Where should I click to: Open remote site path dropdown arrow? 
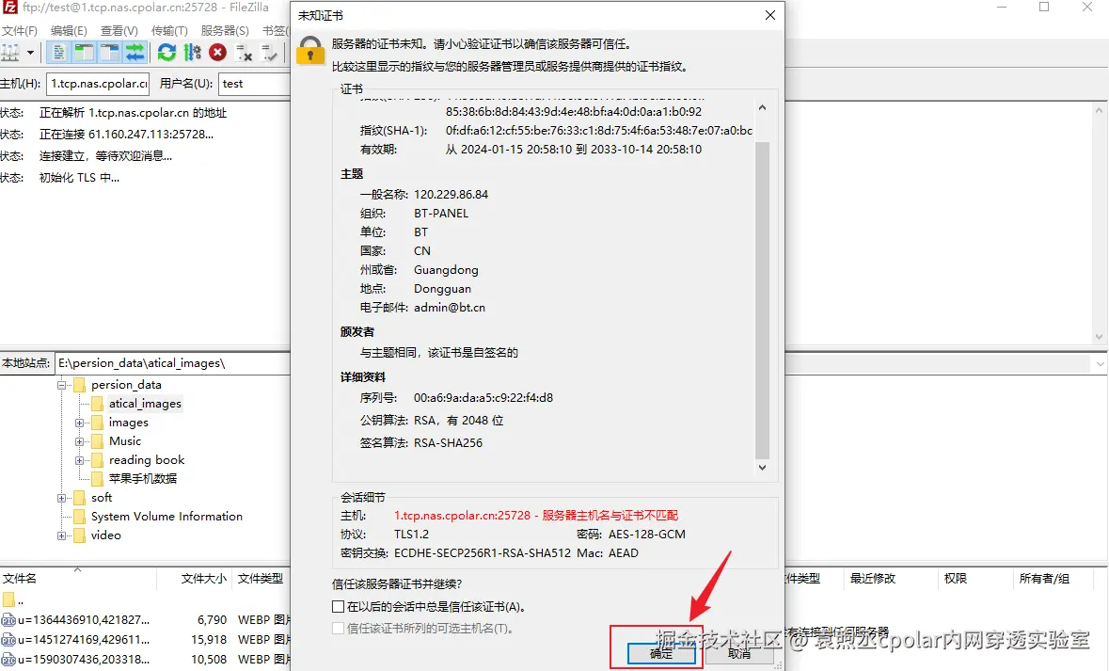[x=1100, y=364]
